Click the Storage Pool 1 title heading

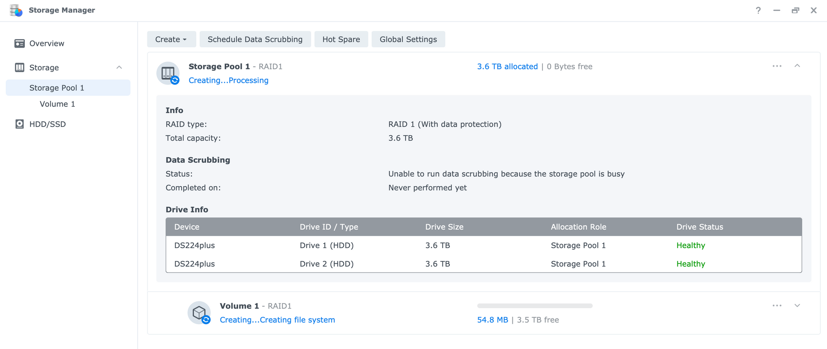pyautogui.click(x=219, y=67)
